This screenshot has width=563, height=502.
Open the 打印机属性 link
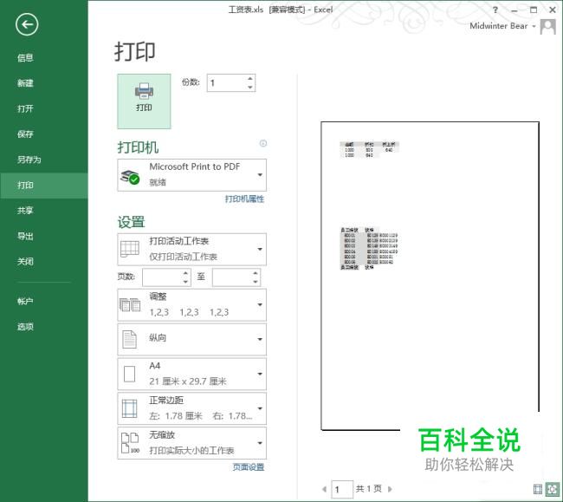[x=244, y=199]
